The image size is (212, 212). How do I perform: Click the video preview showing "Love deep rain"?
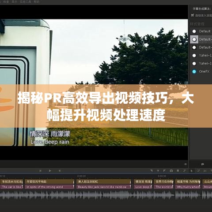(94, 83)
